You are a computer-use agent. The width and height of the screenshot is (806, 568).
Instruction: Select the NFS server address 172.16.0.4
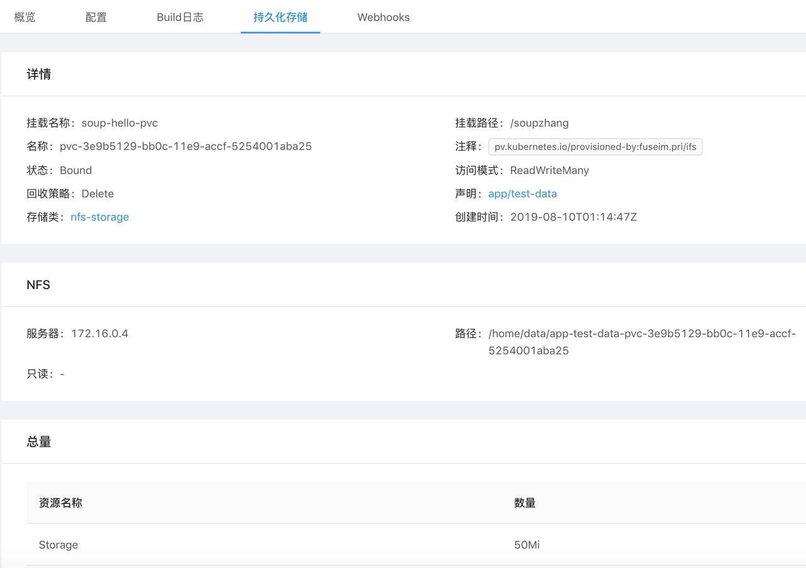coord(99,333)
